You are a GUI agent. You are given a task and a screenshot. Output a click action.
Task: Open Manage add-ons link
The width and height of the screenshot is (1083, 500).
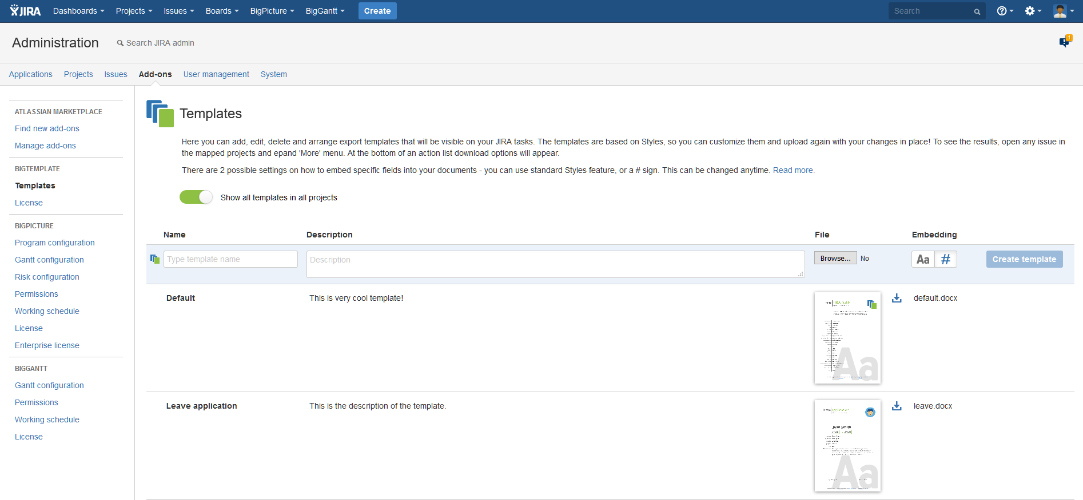pyautogui.click(x=45, y=146)
